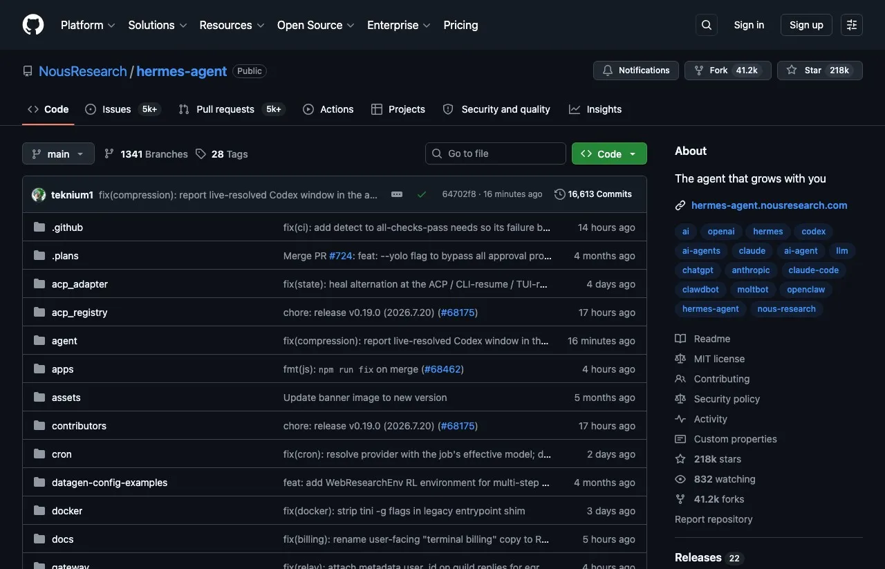Viewport: 885px width, 569px height.
Task: Open the contributors folder name
Action: point(79,426)
